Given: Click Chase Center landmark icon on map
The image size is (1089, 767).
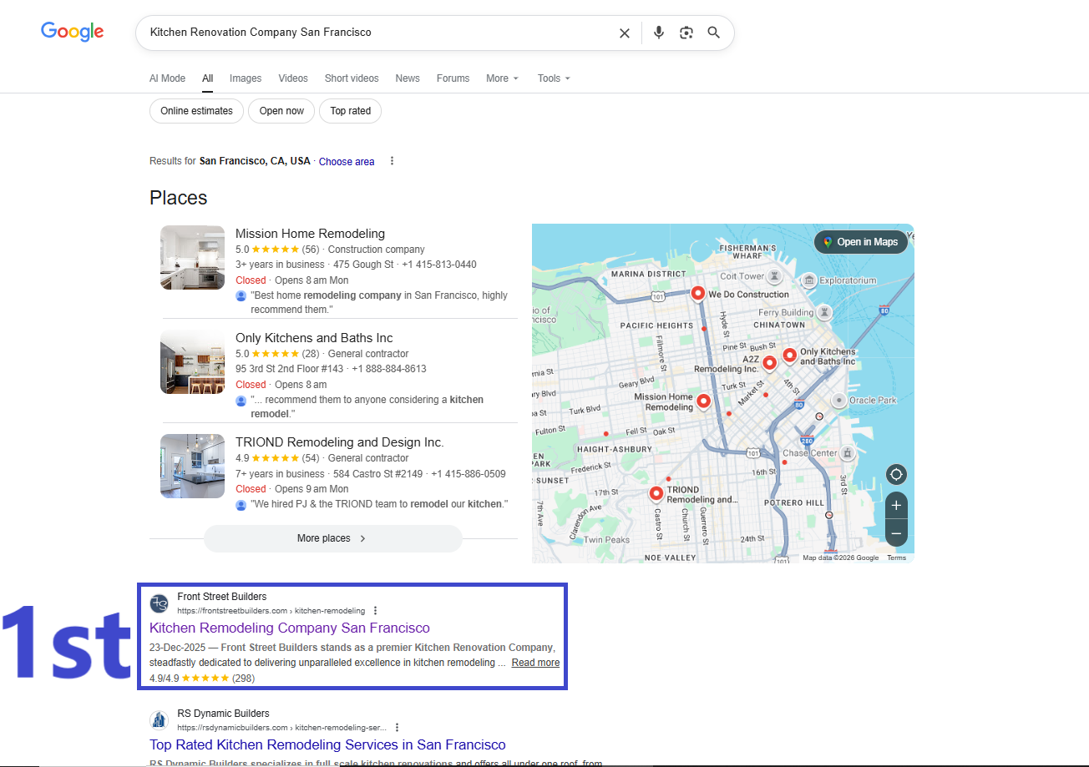Looking at the screenshot, I should click(x=848, y=453).
